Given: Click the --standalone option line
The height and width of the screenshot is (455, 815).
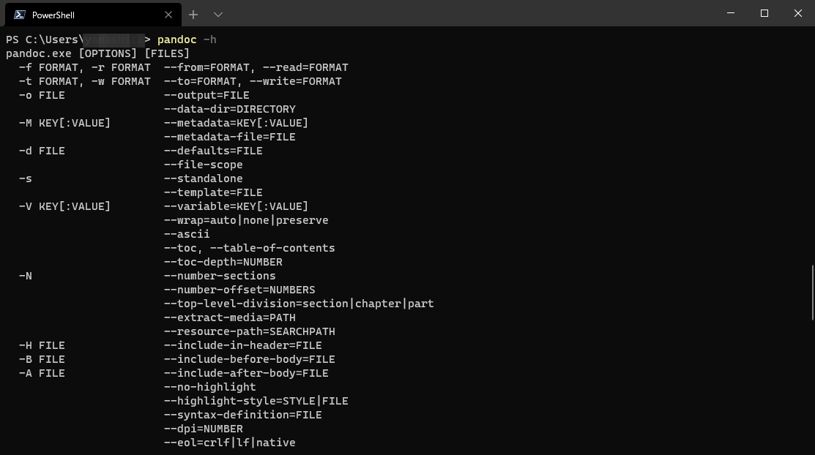Looking at the screenshot, I should (204, 178).
